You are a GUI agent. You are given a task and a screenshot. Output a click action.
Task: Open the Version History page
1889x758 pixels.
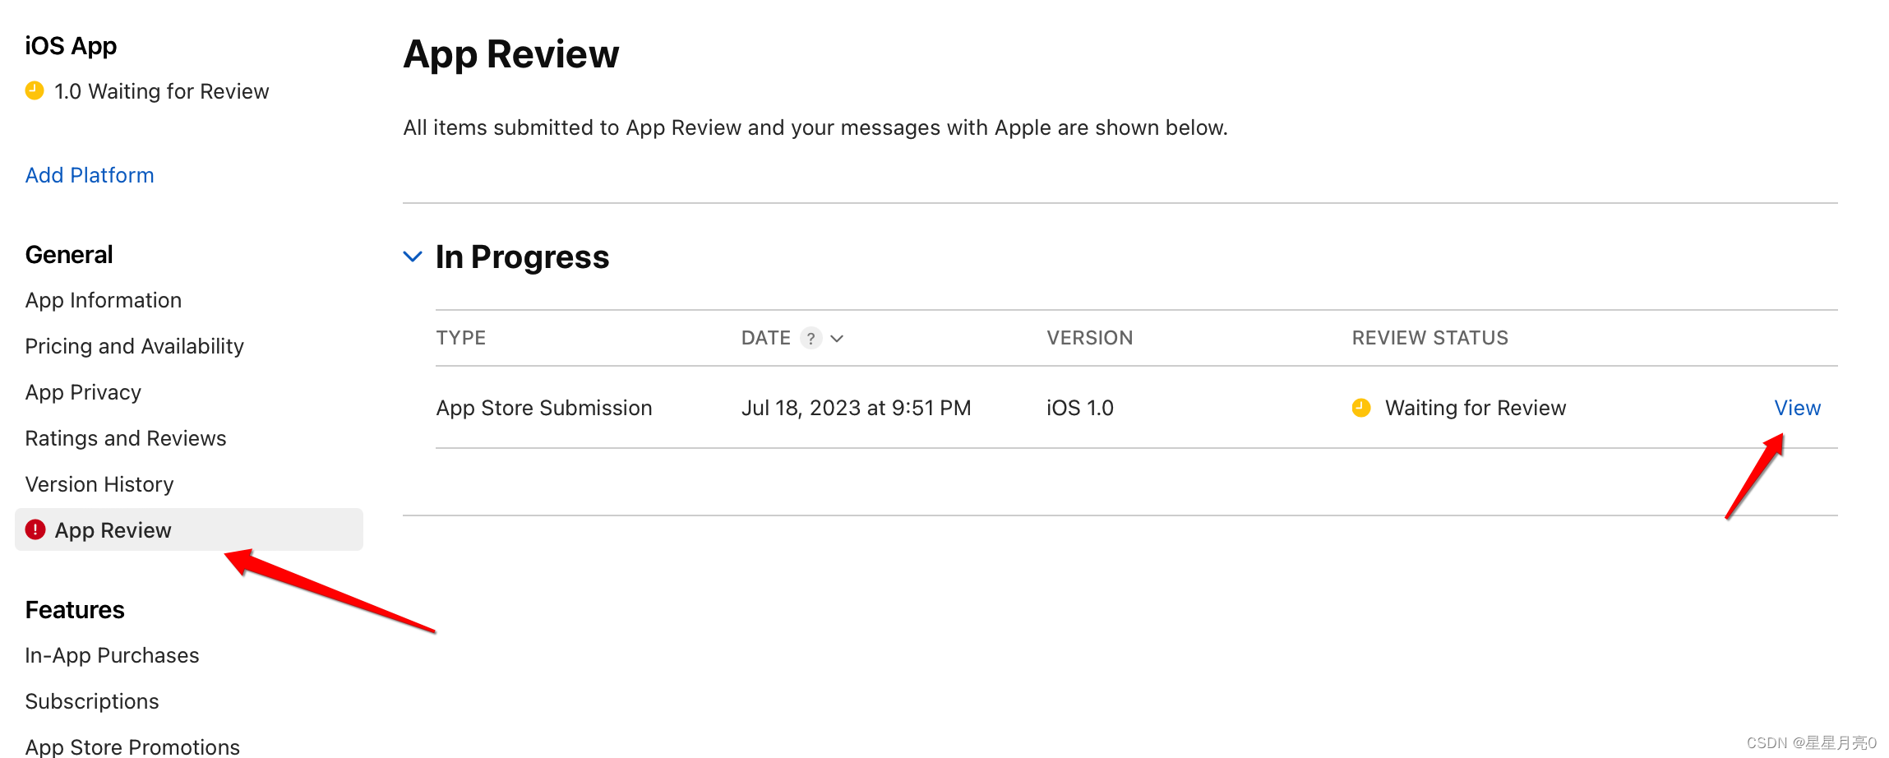point(99,483)
